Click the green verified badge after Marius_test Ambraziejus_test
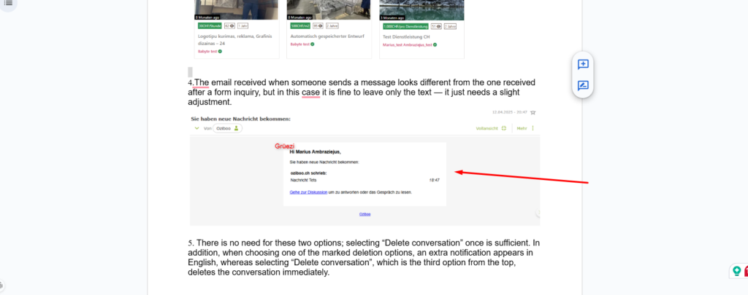 435,44
